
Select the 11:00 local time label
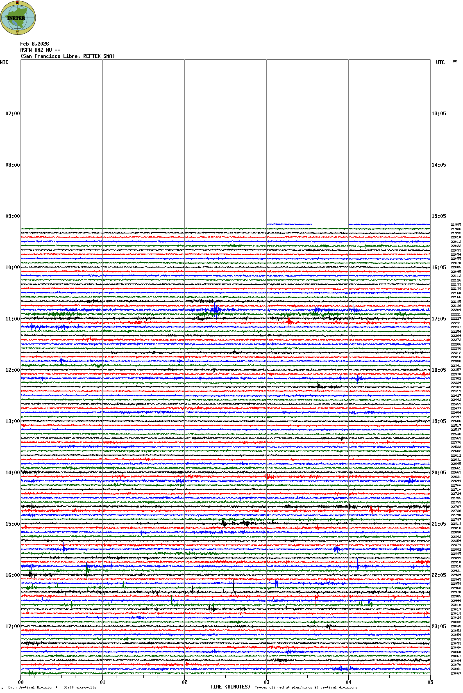pos(12,319)
